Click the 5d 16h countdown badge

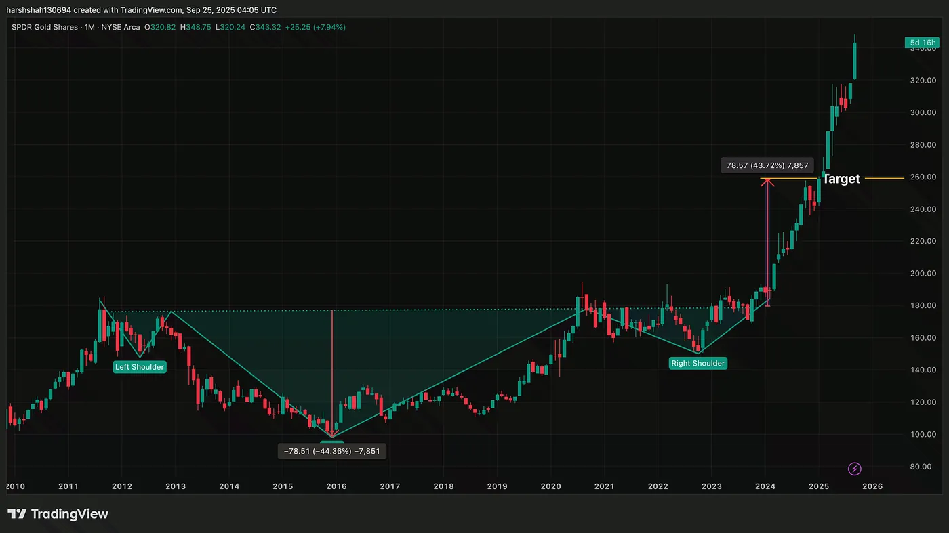click(x=922, y=43)
